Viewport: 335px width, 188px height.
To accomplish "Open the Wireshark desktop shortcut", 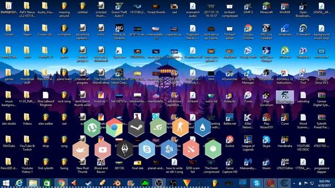I will pos(285,30).
